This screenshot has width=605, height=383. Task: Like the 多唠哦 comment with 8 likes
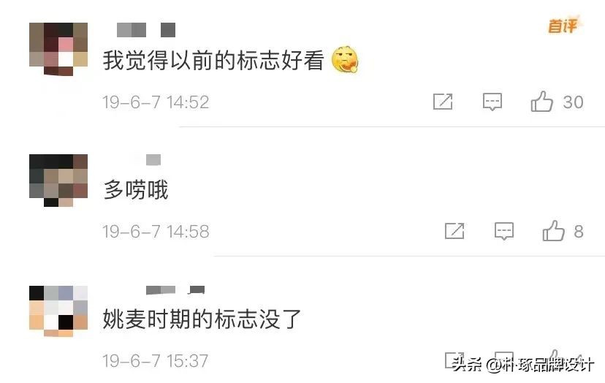[554, 230]
